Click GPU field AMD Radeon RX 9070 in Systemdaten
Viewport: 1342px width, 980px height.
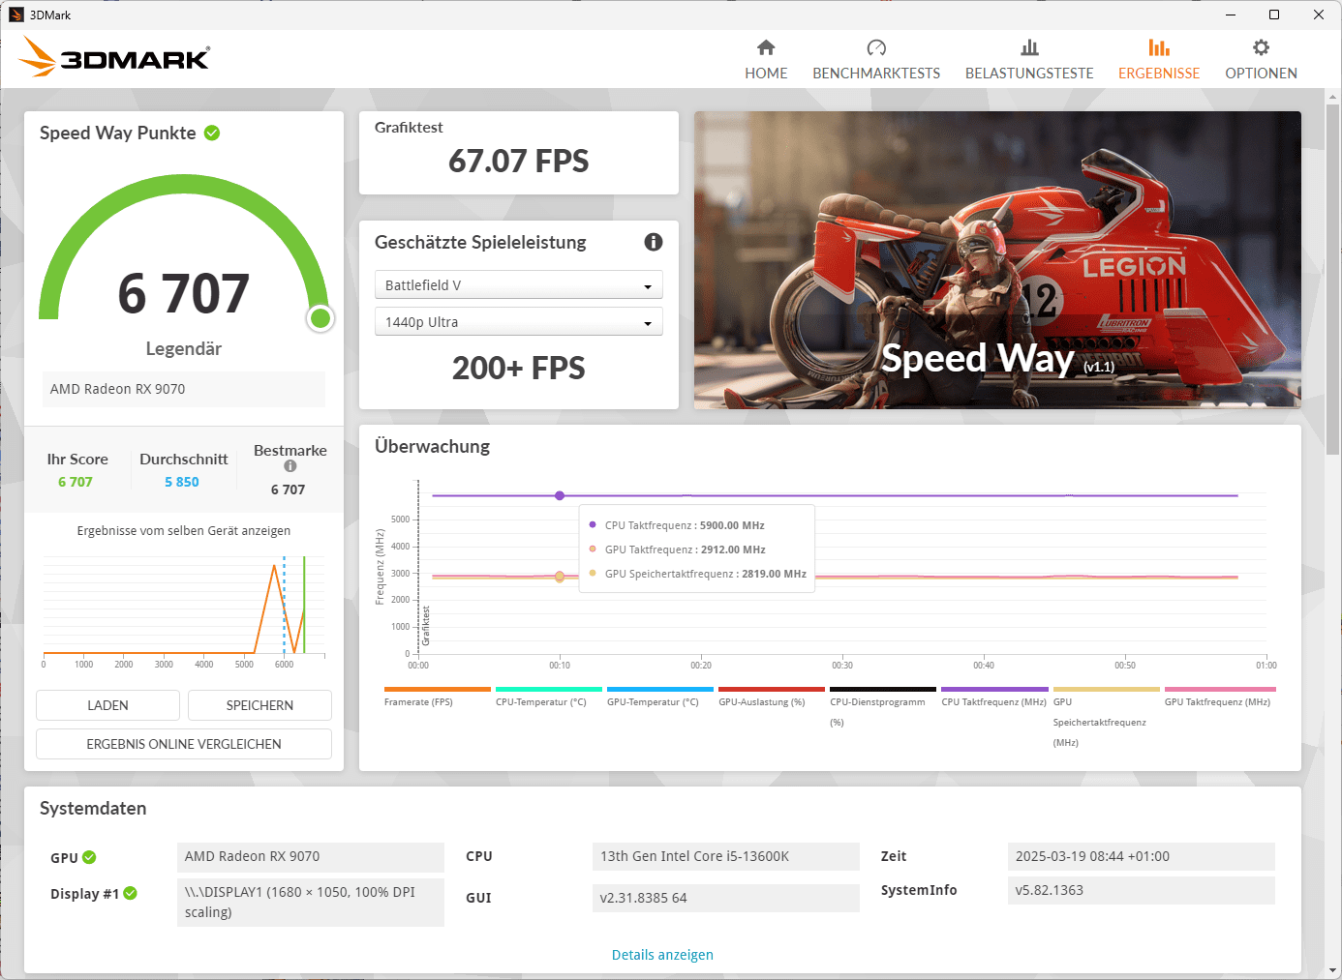click(x=311, y=856)
